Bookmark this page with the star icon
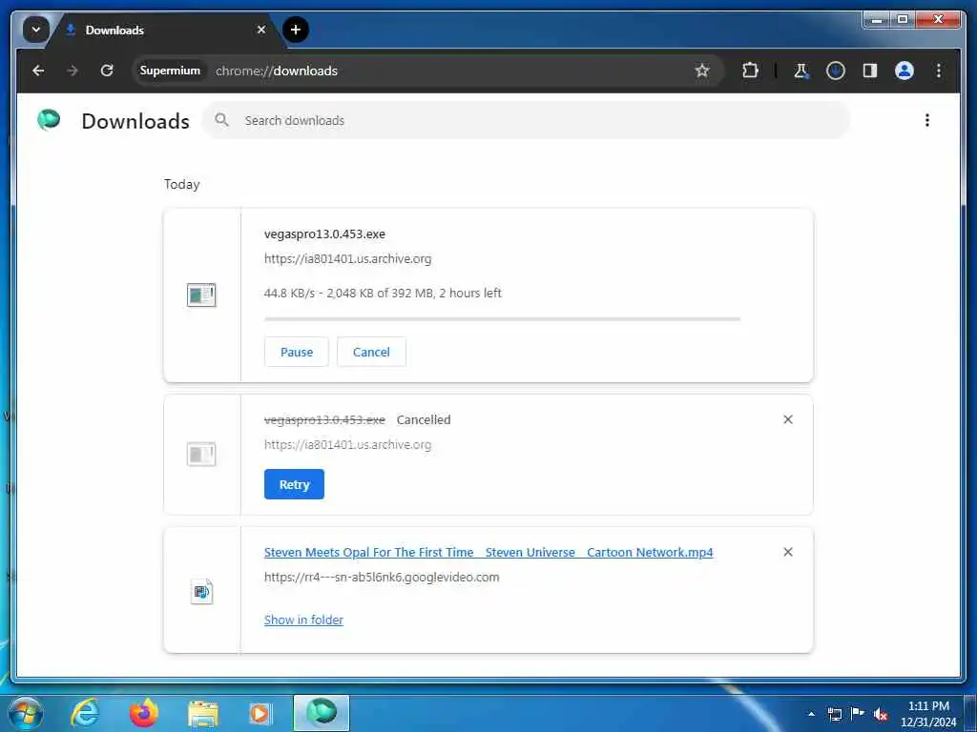 [702, 71]
